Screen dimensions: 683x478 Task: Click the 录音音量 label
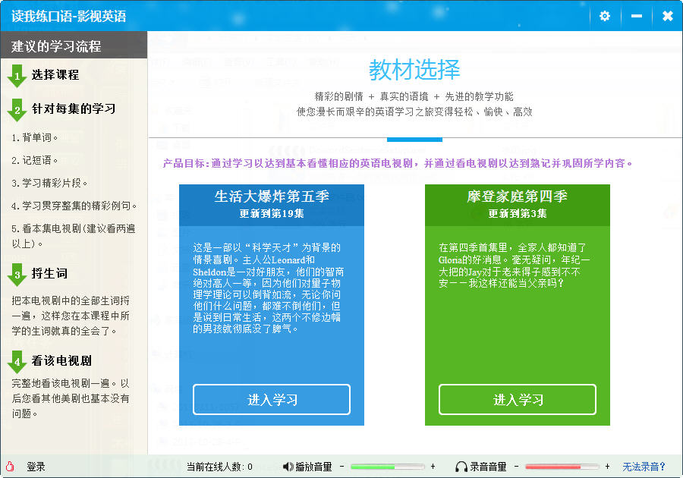coord(488,467)
